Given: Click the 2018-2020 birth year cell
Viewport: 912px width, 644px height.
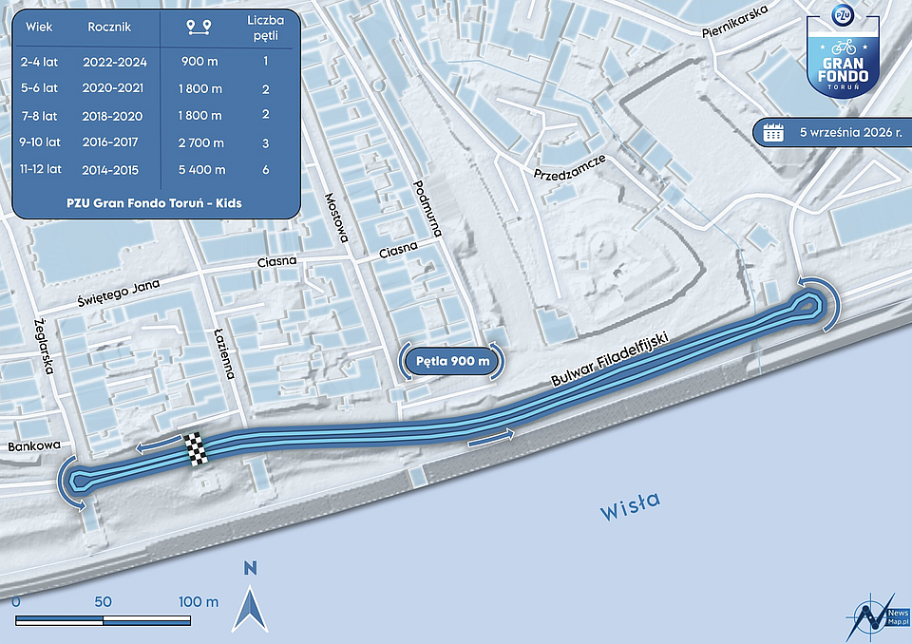Looking at the screenshot, I should click(112, 116).
